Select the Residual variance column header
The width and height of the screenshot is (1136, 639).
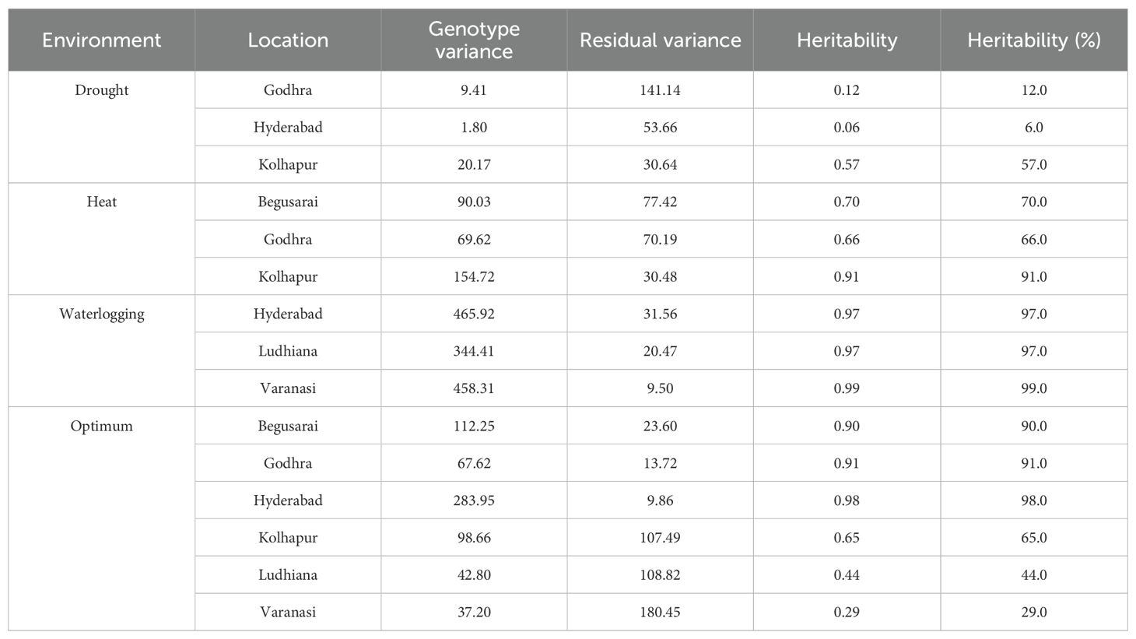(x=660, y=40)
